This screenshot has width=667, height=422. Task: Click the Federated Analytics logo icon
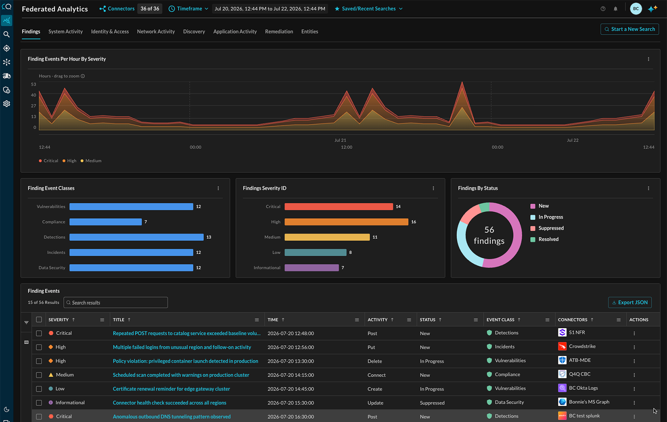pos(6,6)
